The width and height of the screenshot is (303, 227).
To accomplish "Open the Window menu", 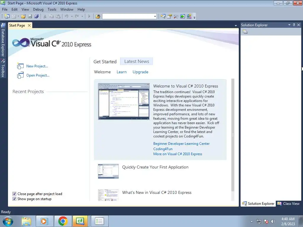I will [x=67, y=9].
